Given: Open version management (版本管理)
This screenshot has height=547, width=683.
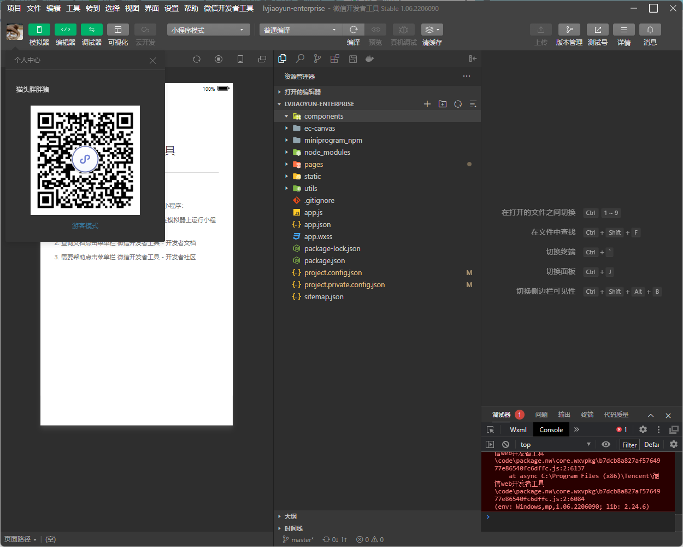Looking at the screenshot, I should tap(569, 30).
